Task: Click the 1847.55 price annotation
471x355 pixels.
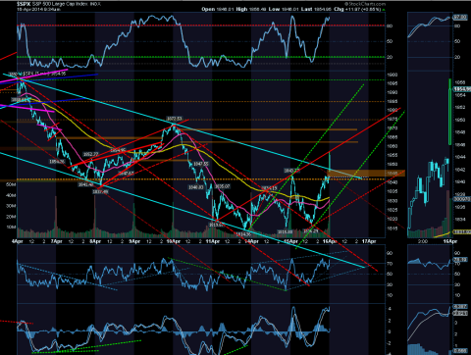Action: click(200, 164)
